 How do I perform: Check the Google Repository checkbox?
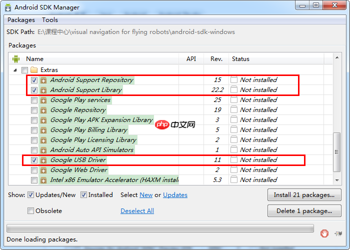click(34, 110)
